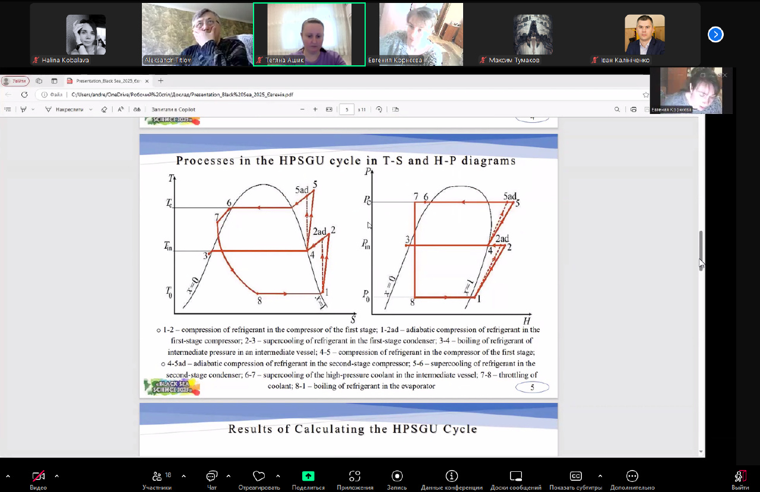Image resolution: width=760 pixels, height=492 pixels.
Task: Select Евгения Корнєєва video tile
Action: coord(421,34)
